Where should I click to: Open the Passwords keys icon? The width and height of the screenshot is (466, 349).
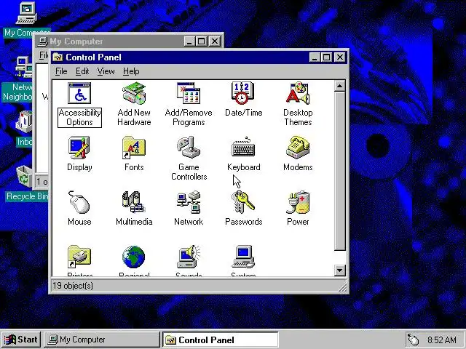click(x=243, y=202)
